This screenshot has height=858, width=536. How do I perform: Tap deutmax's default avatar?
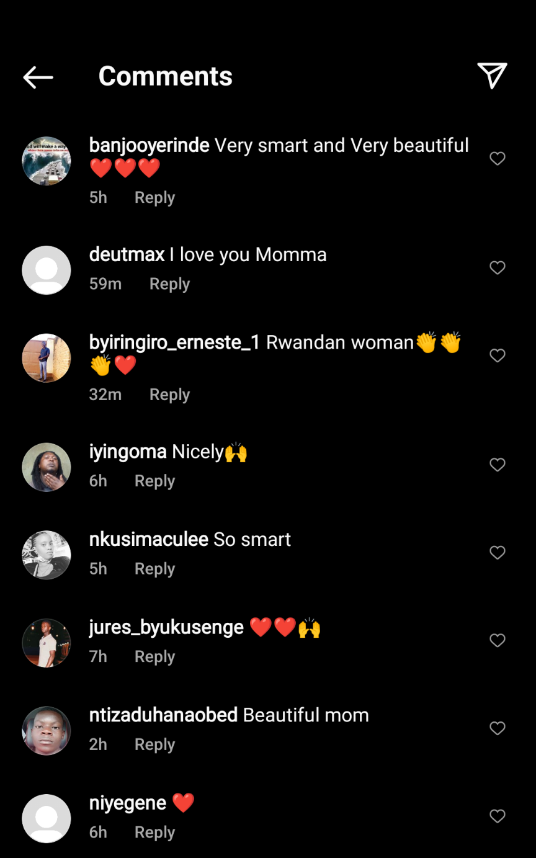pos(47,270)
